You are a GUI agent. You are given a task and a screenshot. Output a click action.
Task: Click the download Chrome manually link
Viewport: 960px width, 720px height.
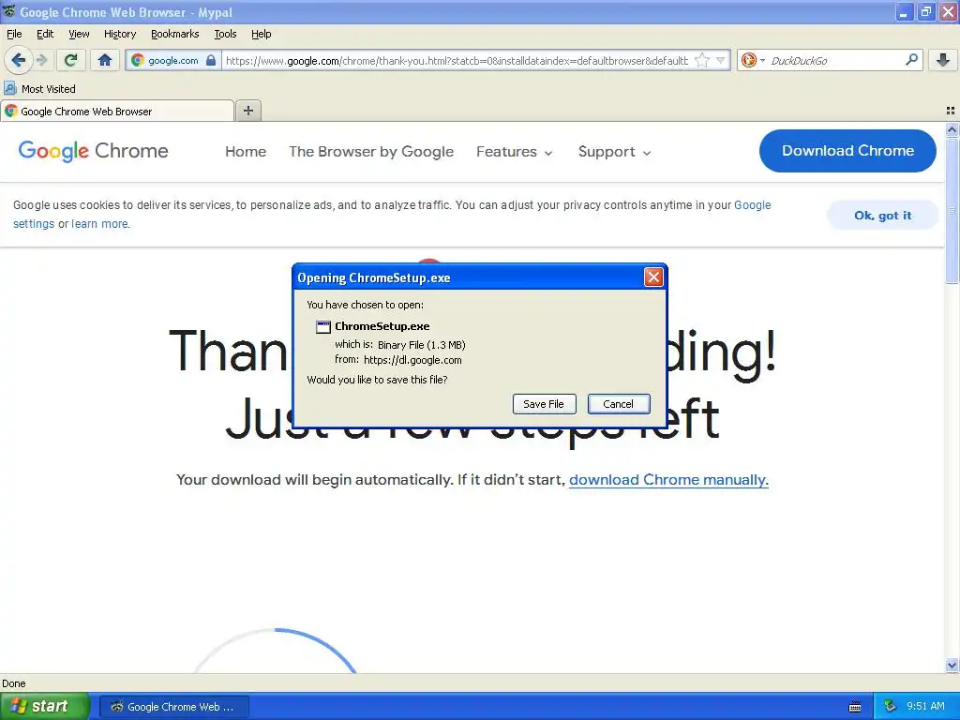tap(668, 479)
